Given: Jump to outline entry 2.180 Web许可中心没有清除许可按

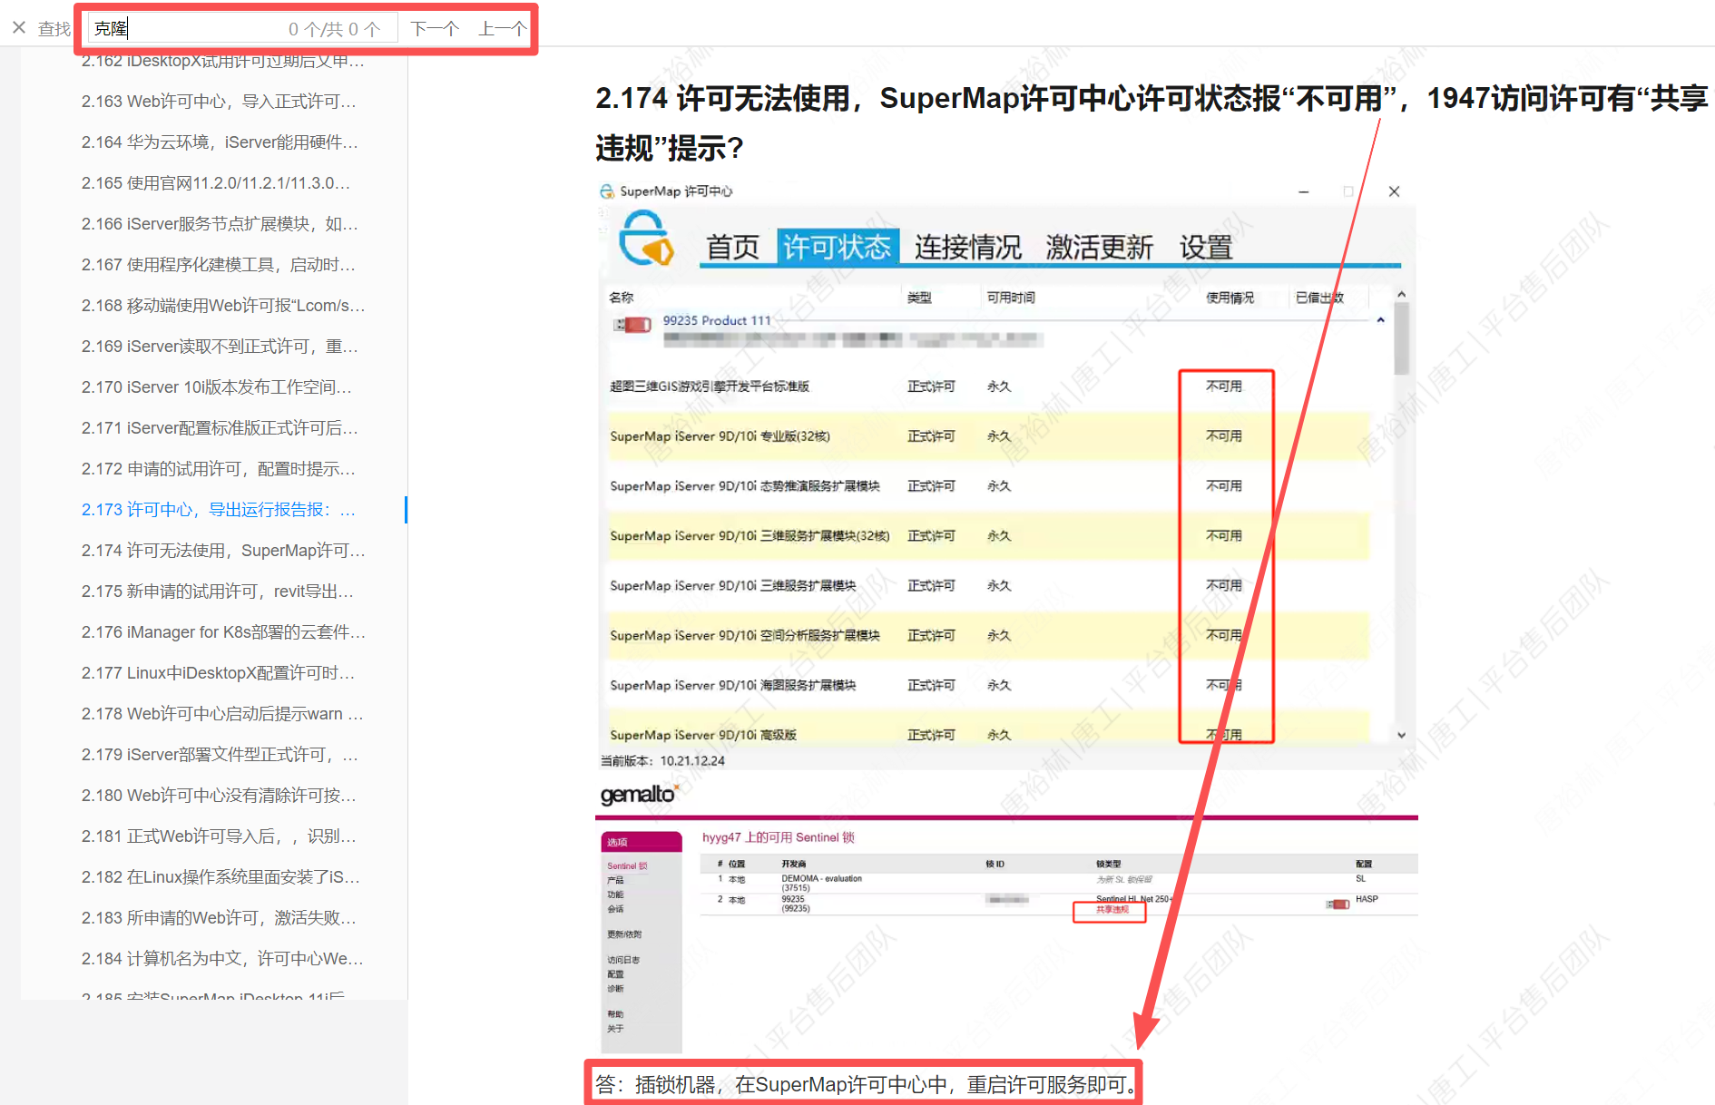Looking at the screenshot, I should coord(218,796).
